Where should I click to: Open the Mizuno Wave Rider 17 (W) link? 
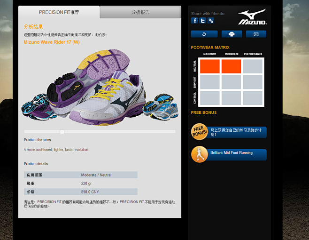pos(52,42)
